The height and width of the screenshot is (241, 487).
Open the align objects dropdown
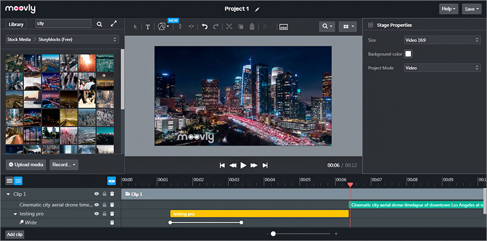[x=268, y=26]
